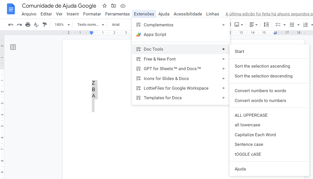The image size is (313, 179).
Task: Click the right indent marker on ruler
Action: (x=275, y=33)
